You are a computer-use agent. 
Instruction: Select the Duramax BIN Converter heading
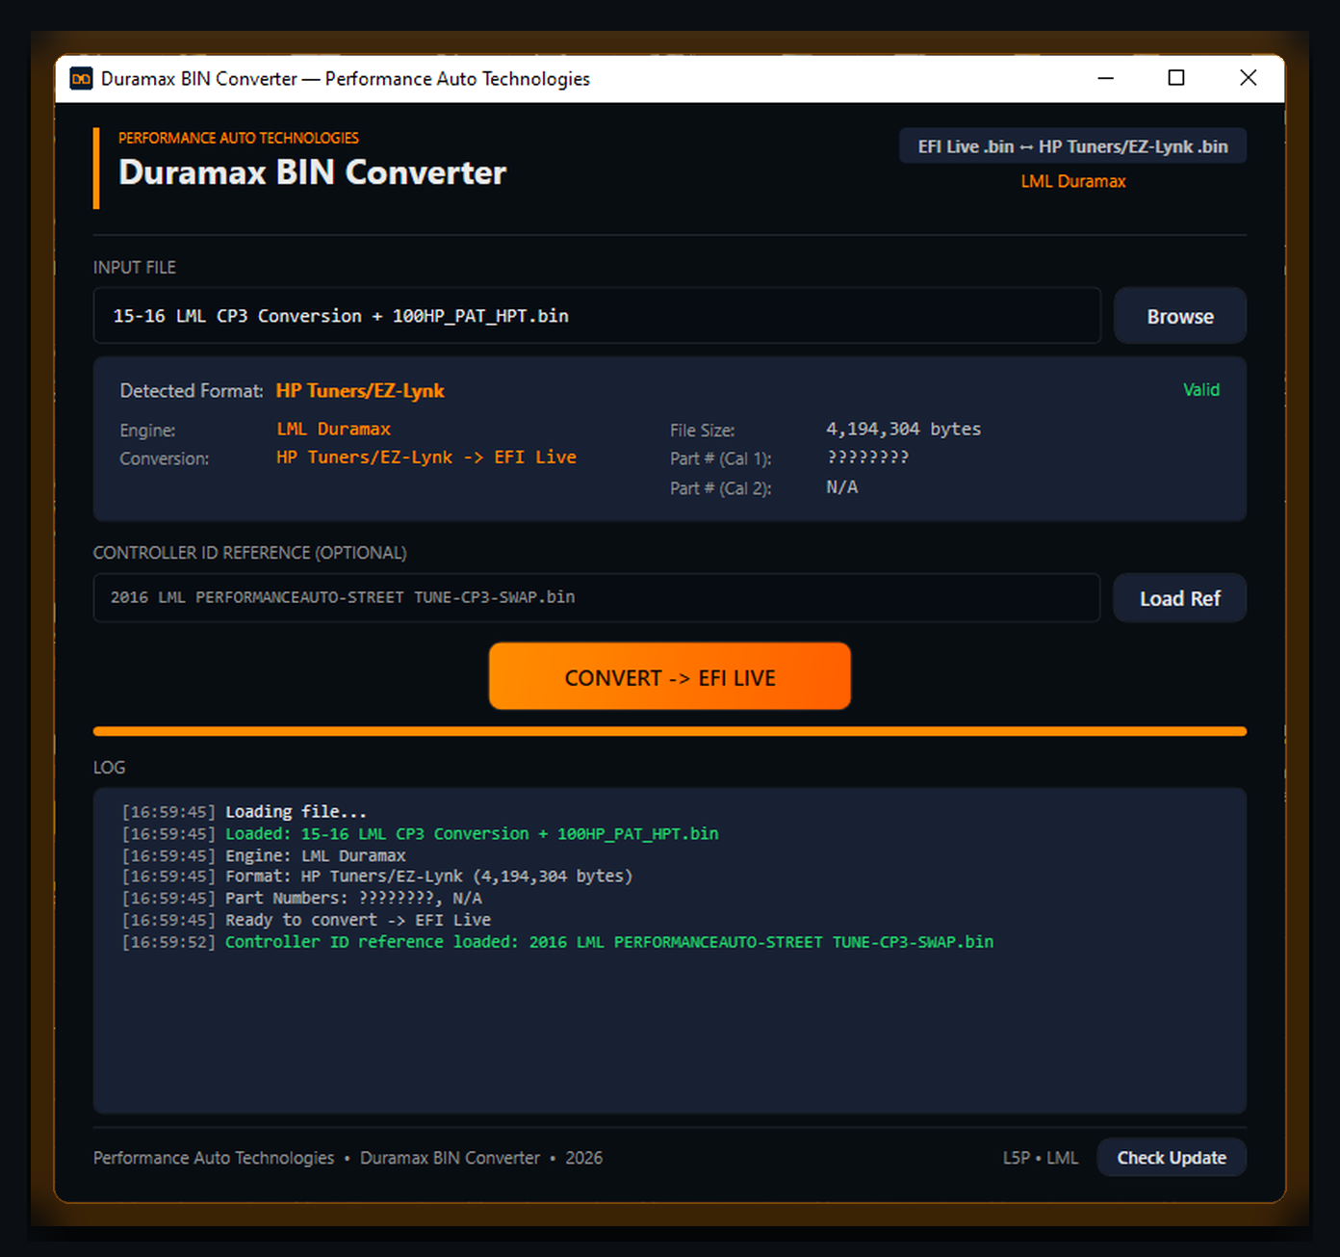312,172
